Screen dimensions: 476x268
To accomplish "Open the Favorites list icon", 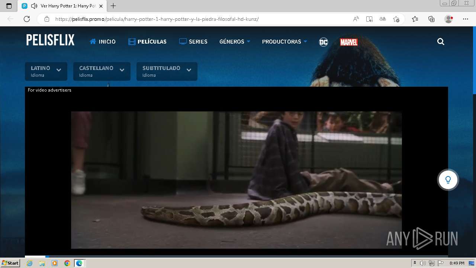I will pos(415,19).
